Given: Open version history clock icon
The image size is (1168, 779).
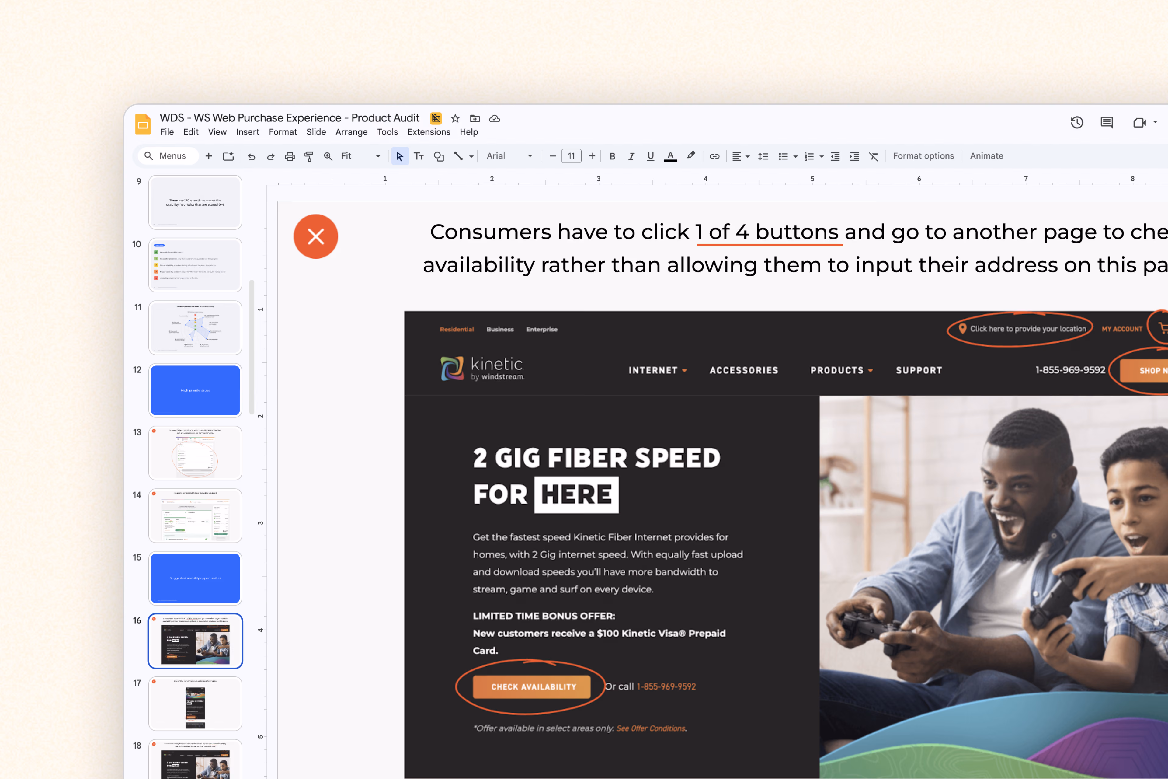Looking at the screenshot, I should click(x=1077, y=122).
